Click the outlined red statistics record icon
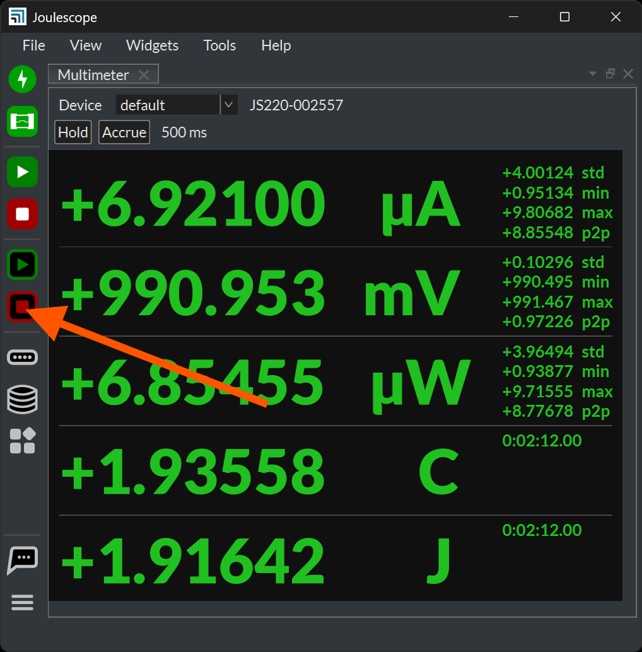The image size is (642, 652). pyautogui.click(x=23, y=307)
